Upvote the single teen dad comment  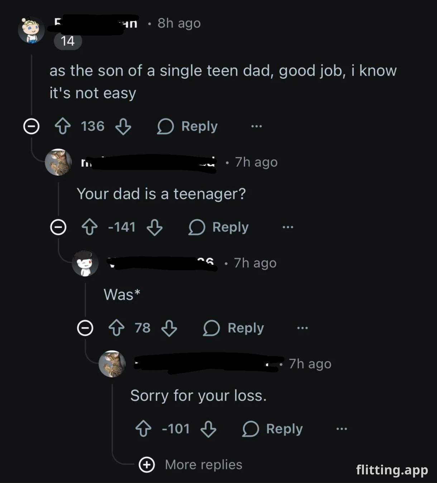(x=63, y=126)
